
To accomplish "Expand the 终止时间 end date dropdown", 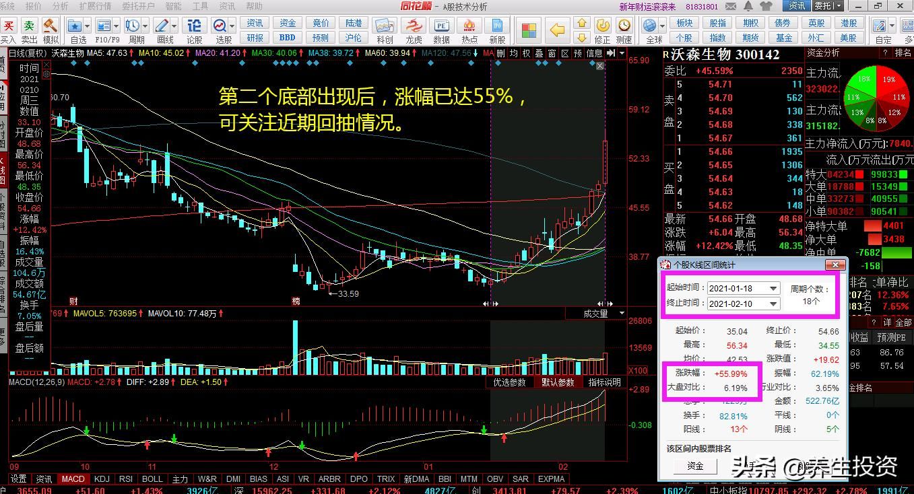I will [x=773, y=304].
